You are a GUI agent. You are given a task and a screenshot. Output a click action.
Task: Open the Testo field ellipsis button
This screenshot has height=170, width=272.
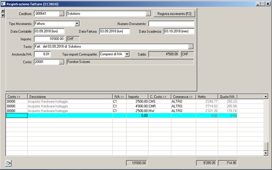click(x=191, y=47)
